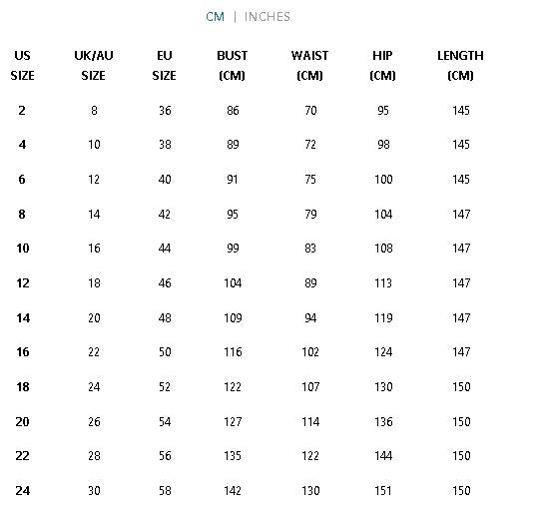
Task: Select the US SIZE column header
Action: 22,65
